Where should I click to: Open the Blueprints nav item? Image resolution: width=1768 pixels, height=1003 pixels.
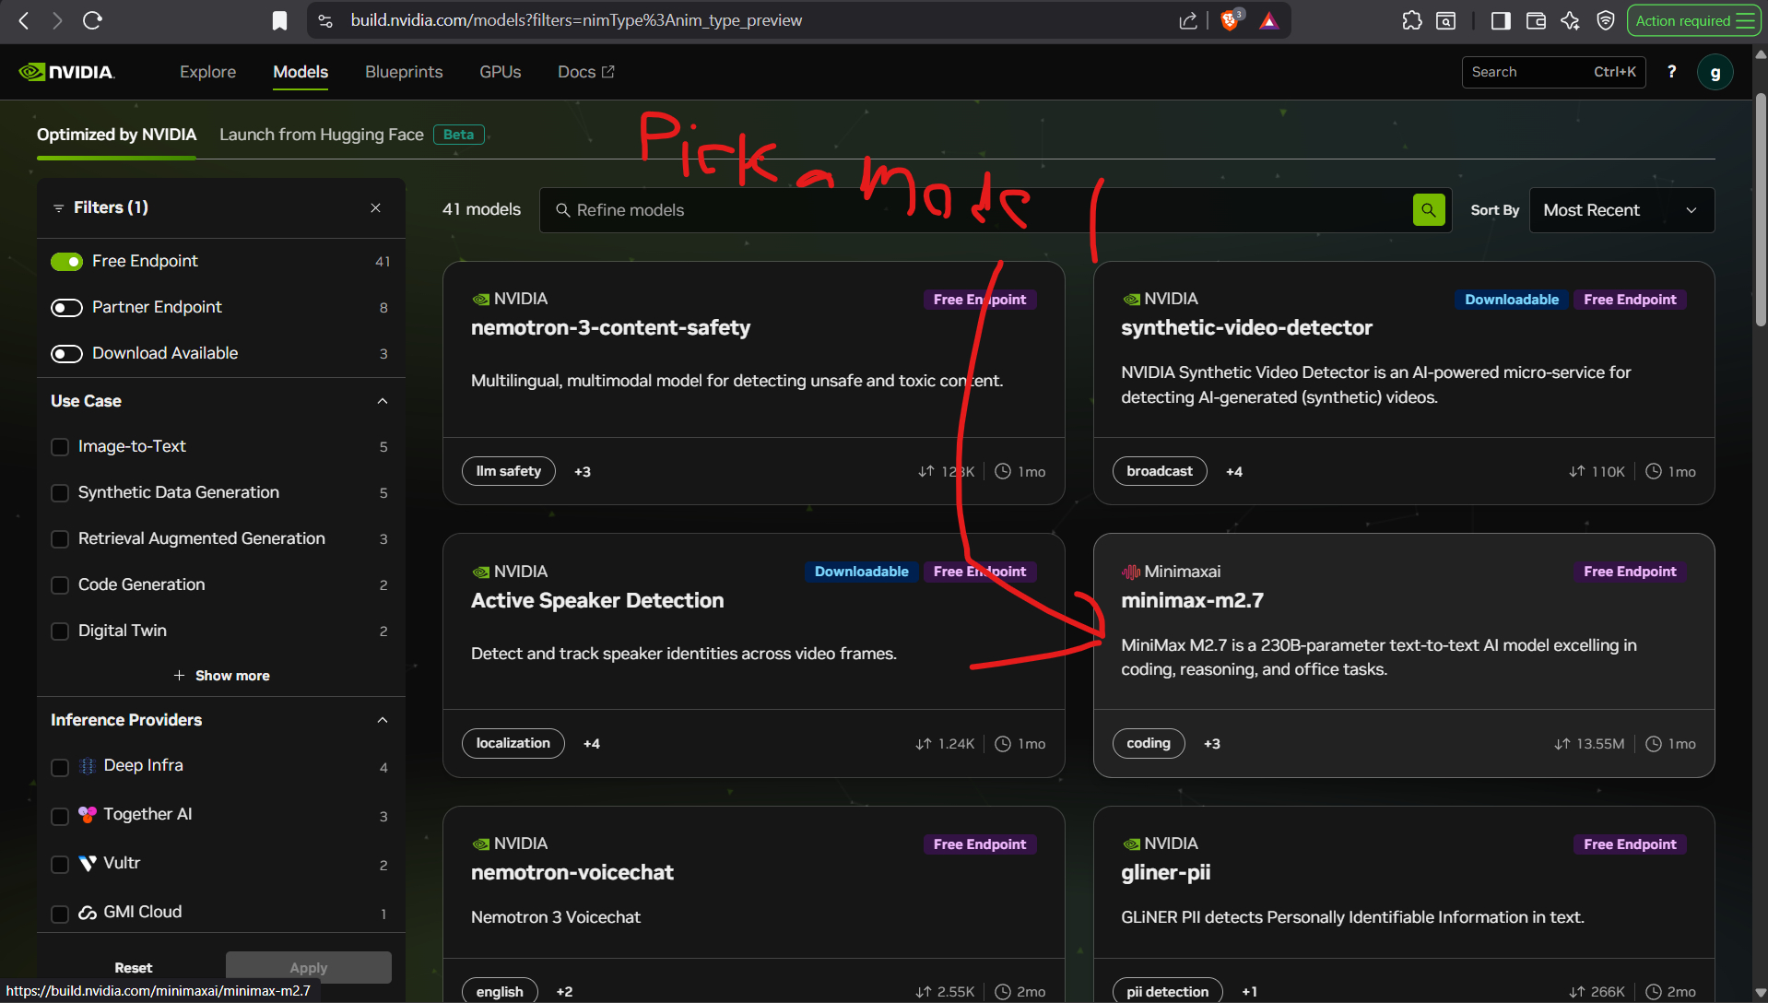pyautogui.click(x=404, y=72)
